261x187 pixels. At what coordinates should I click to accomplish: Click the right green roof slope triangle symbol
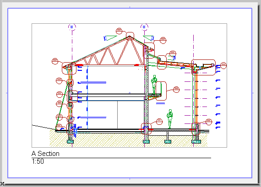(x=149, y=38)
